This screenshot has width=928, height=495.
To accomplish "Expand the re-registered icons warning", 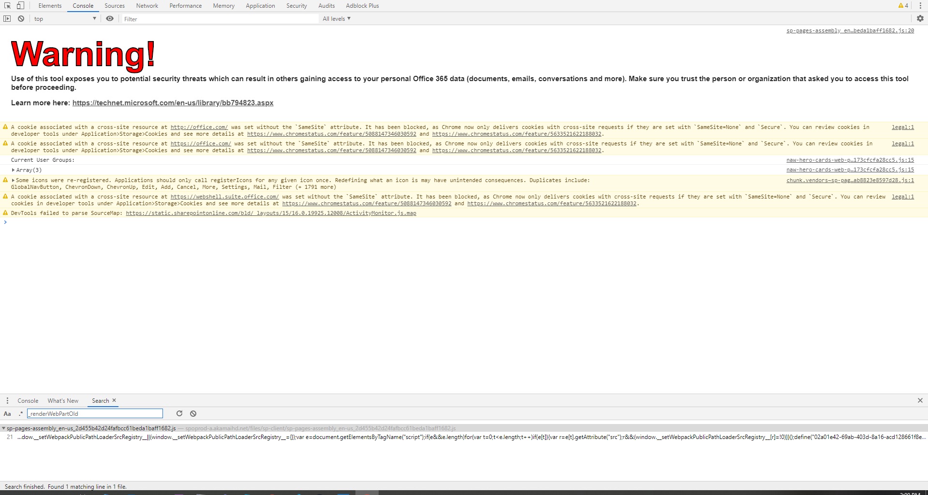I will click(13, 180).
